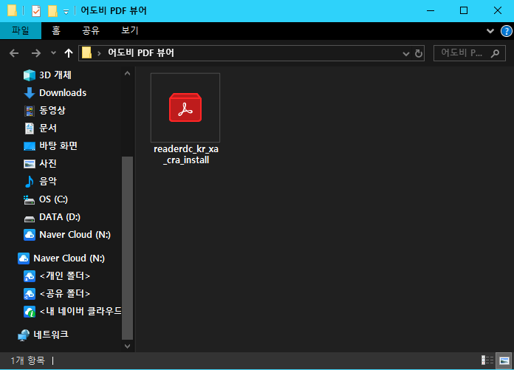
Task: Select DATA (D:) in navigation pane
Action: pos(60,217)
